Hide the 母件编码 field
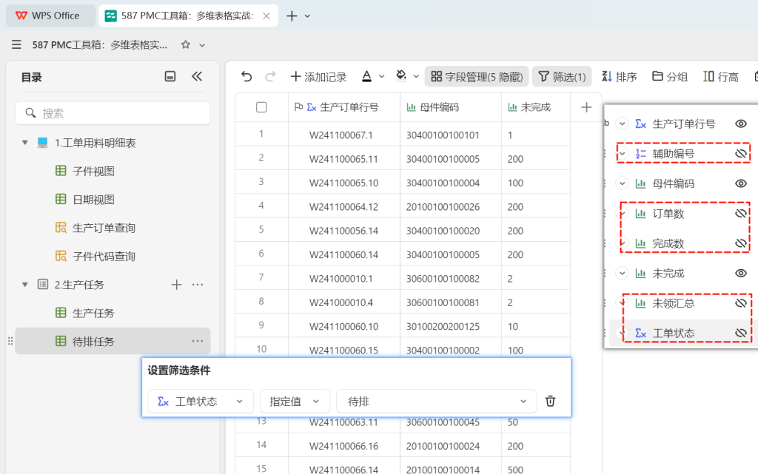 741,184
